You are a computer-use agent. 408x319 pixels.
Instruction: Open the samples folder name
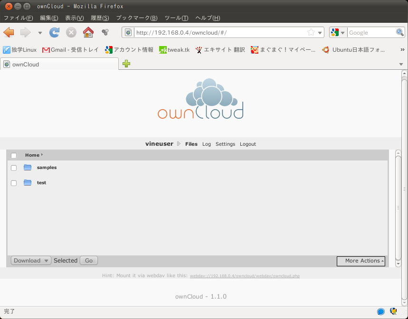47,168
